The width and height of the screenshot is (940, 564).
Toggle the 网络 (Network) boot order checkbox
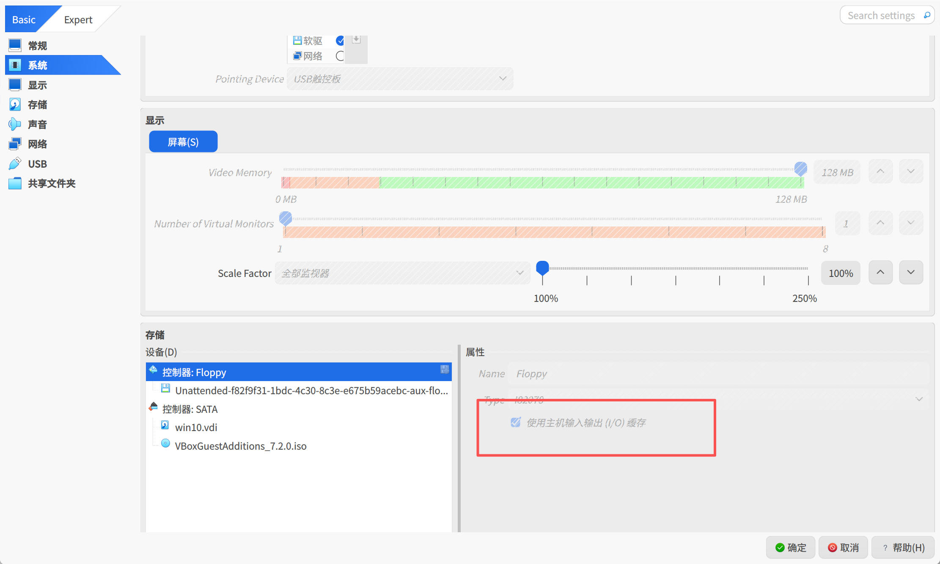(x=340, y=56)
